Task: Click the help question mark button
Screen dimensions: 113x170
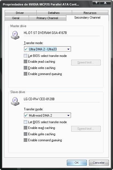Action: [x=96, y=3]
